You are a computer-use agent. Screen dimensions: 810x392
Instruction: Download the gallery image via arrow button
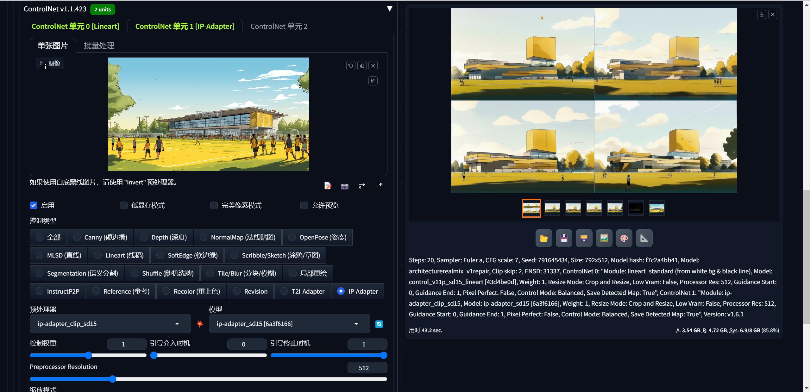(x=762, y=14)
